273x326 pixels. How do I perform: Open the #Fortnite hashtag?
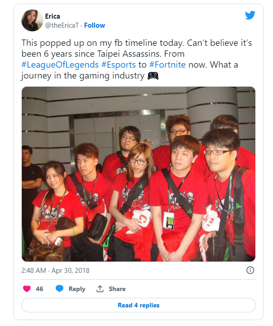pyautogui.click(x=167, y=64)
